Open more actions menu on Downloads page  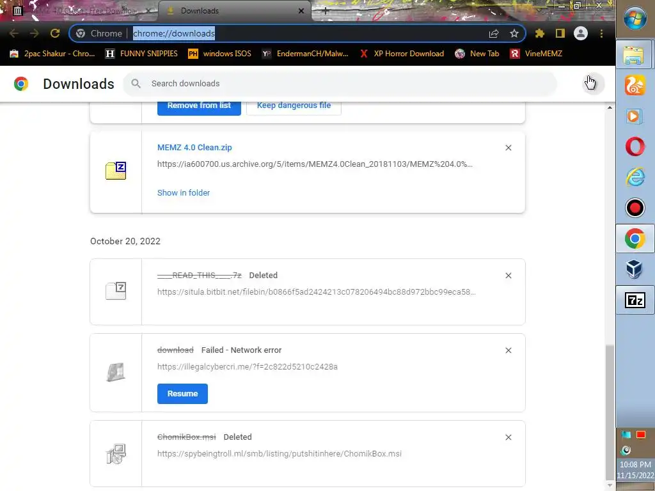click(x=593, y=84)
